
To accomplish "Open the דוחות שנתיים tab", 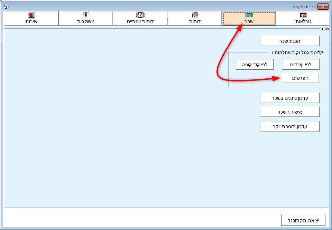I will [x=140, y=18].
